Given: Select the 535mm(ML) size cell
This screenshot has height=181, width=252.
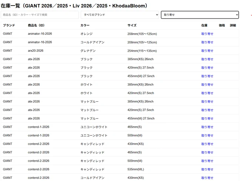Looking at the screenshot, I should 136,169.
